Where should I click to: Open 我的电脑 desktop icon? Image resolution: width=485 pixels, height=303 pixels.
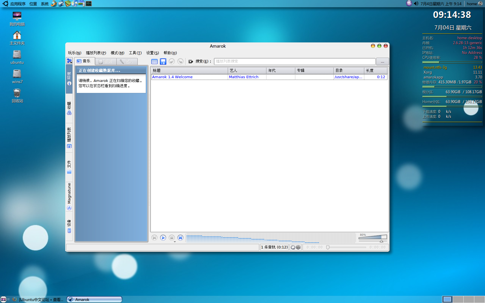click(x=17, y=19)
